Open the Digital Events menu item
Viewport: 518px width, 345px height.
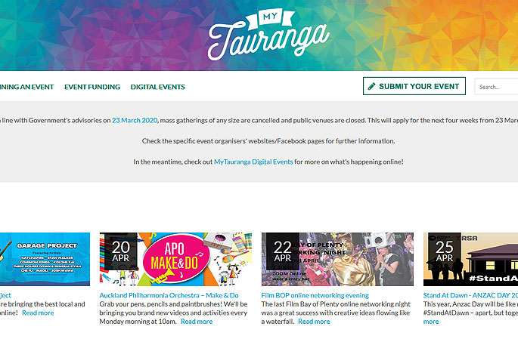click(157, 87)
